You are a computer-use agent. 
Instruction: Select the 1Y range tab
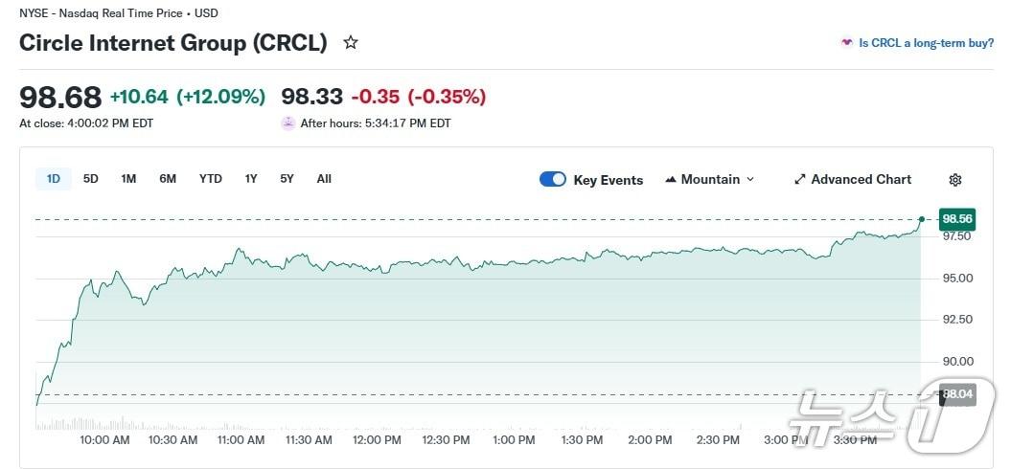click(x=251, y=179)
